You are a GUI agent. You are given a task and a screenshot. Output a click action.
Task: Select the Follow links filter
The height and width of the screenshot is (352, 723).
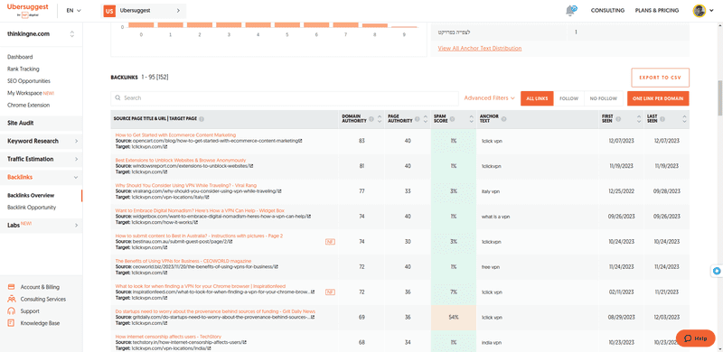[568, 98]
